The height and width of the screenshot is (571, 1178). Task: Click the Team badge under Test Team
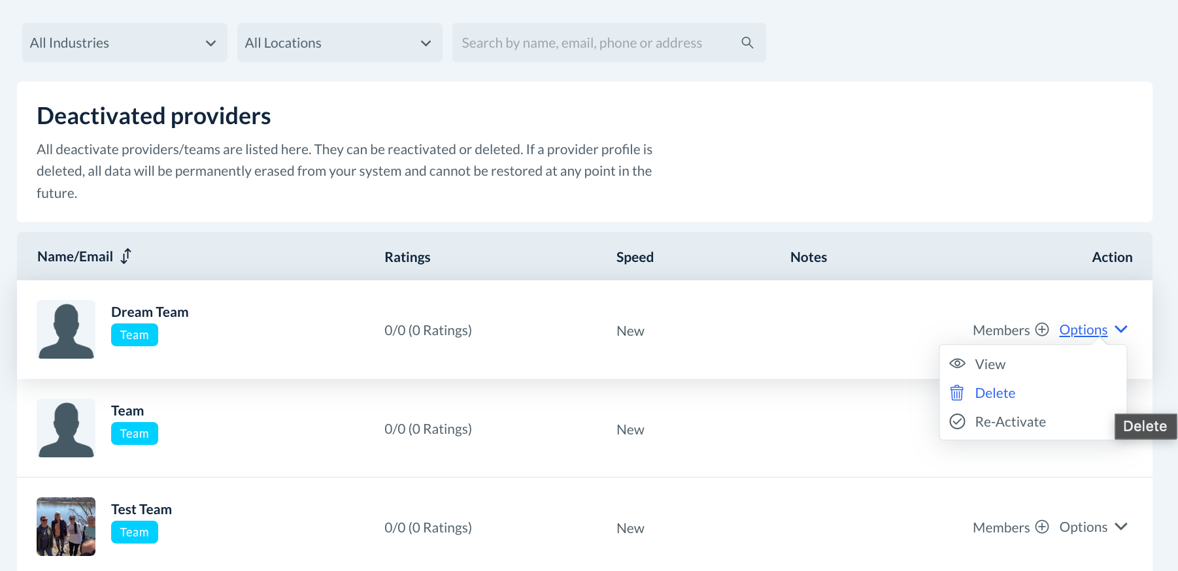pyautogui.click(x=135, y=532)
